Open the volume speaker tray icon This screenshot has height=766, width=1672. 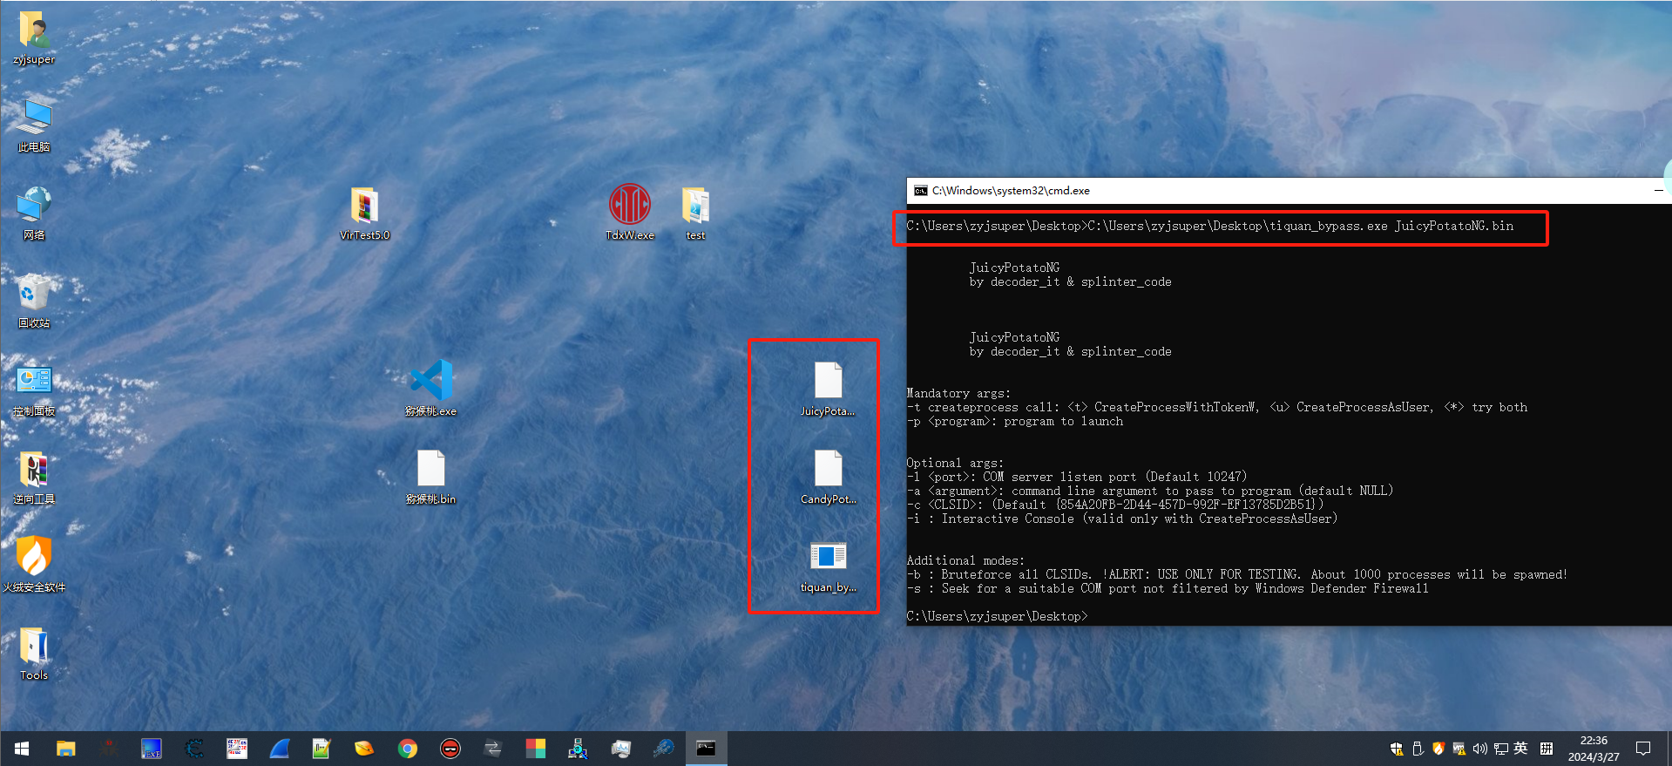pos(1480,749)
